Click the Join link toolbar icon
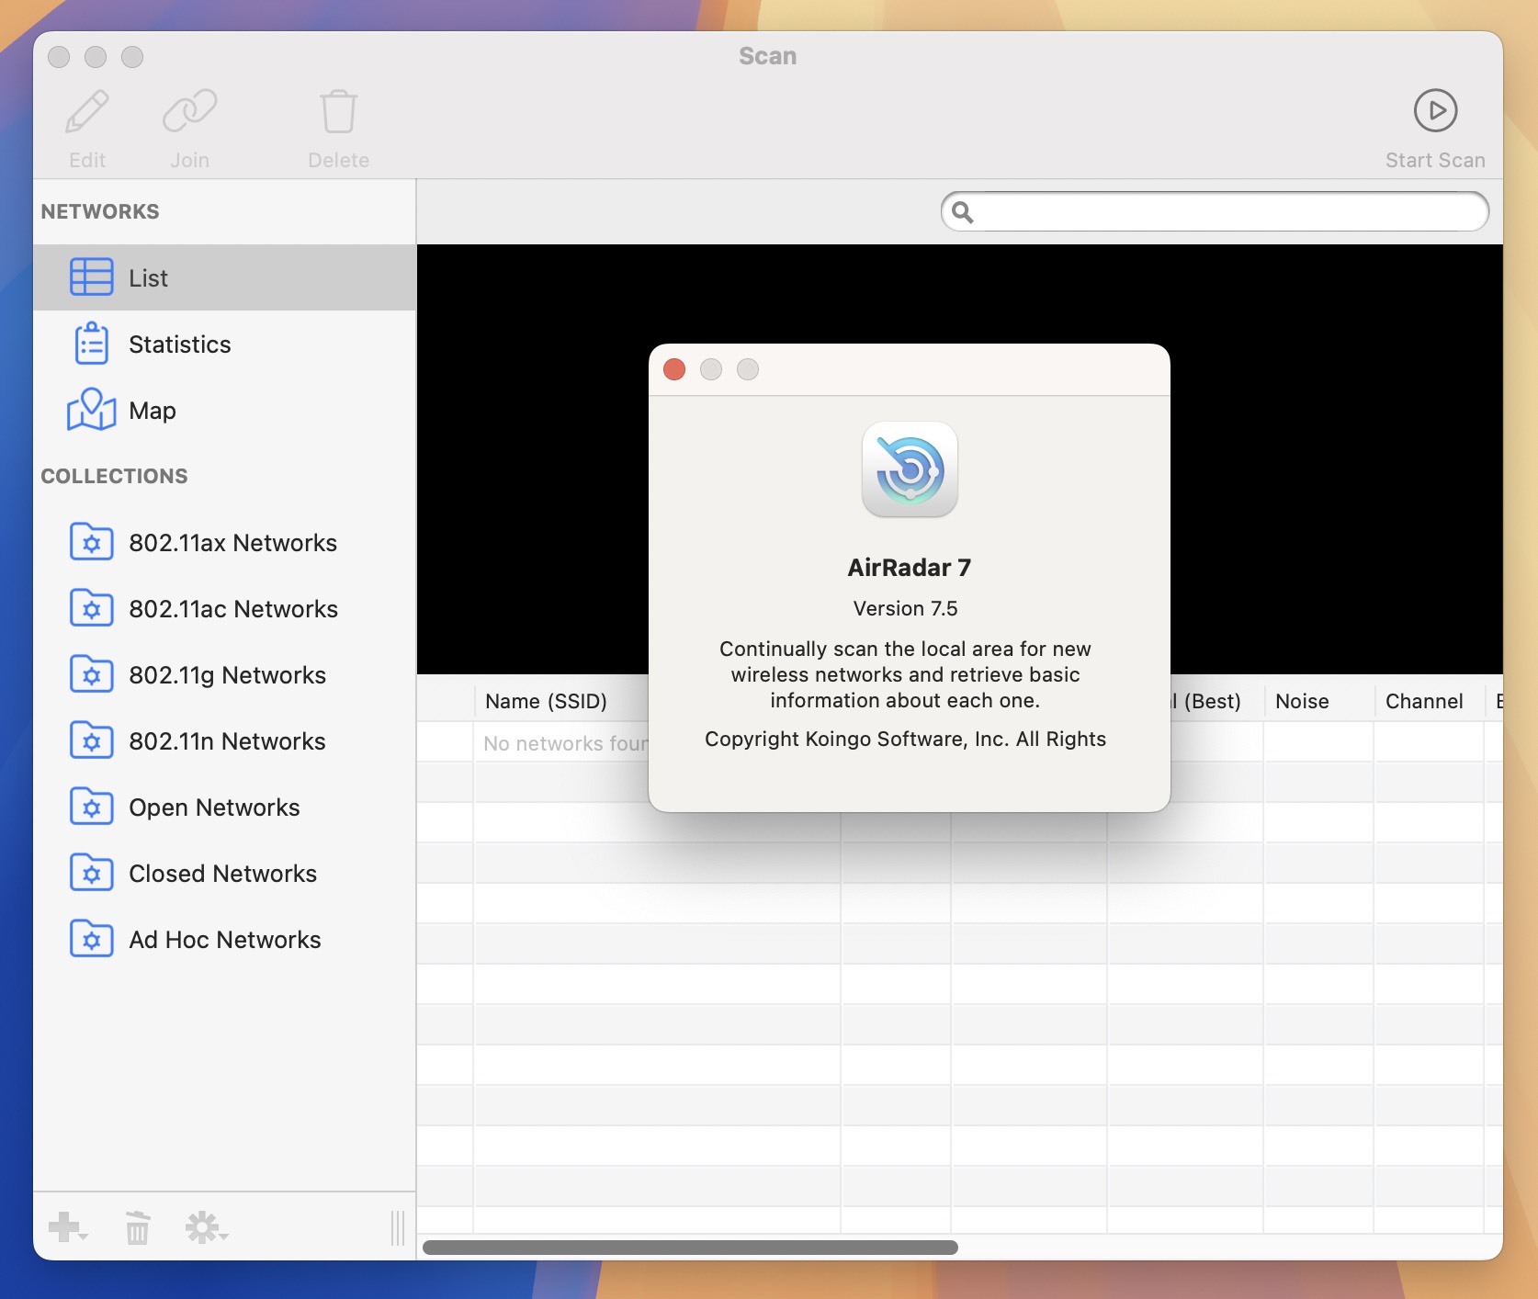Image resolution: width=1538 pixels, height=1299 pixels. tap(189, 111)
